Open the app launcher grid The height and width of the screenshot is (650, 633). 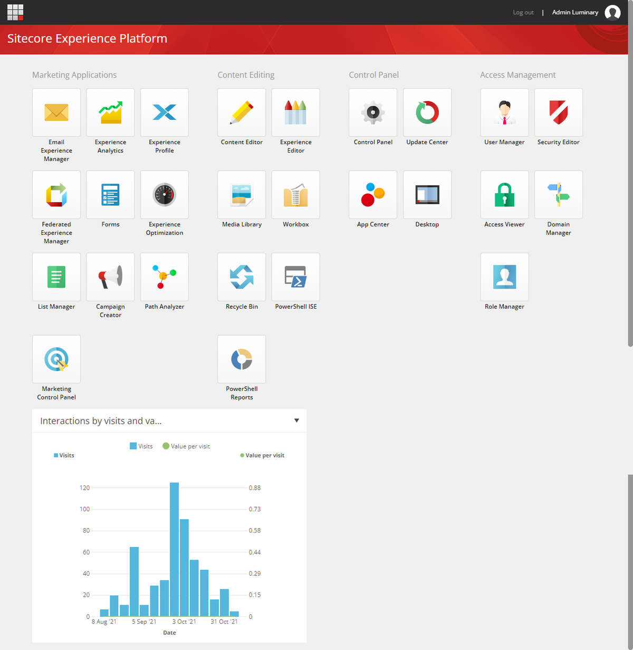(15, 12)
